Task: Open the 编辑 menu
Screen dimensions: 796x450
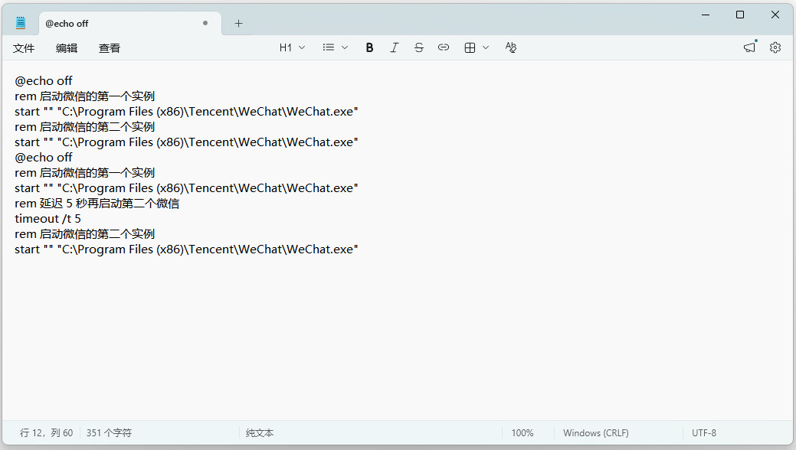Action: click(67, 48)
